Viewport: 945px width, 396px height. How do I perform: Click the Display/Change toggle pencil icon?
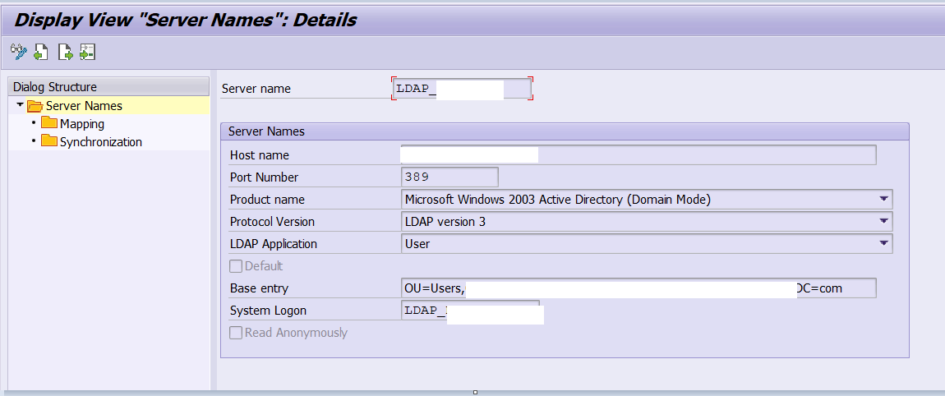pyautogui.click(x=18, y=52)
